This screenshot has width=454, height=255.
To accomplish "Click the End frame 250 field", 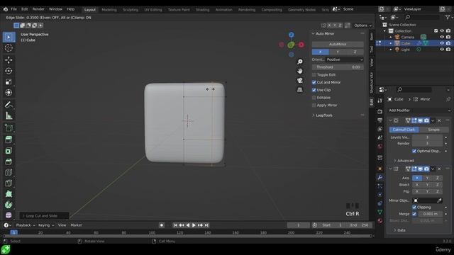I will (x=359, y=225).
